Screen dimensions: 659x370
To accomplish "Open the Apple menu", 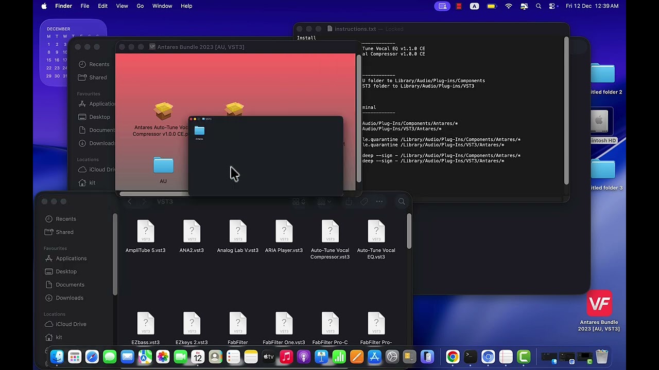I will (x=44, y=6).
